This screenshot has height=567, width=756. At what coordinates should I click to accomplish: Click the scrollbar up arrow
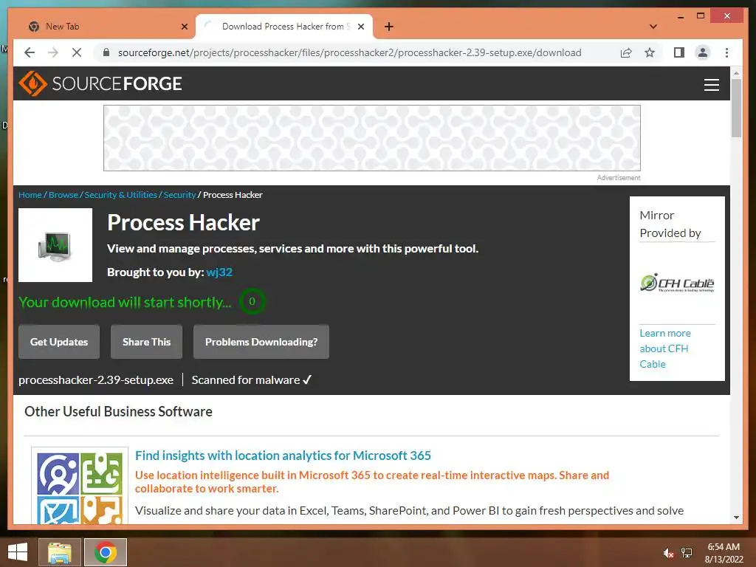click(x=736, y=73)
